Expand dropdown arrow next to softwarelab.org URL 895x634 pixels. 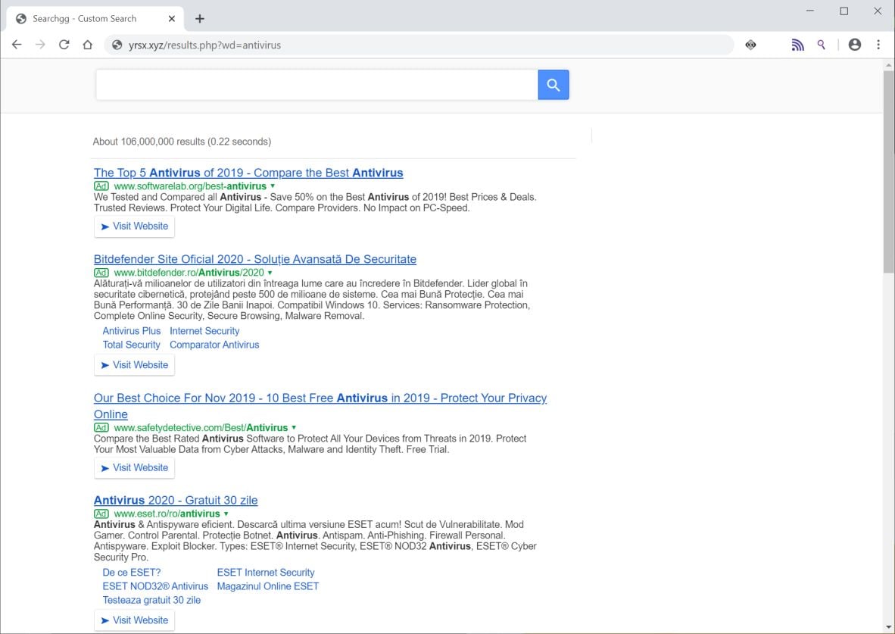[273, 186]
